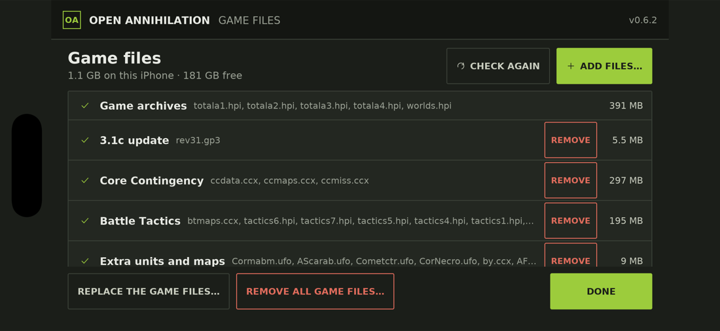Select Remove All Game Files
The width and height of the screenshot is (720, 331).
coord(315,292)
